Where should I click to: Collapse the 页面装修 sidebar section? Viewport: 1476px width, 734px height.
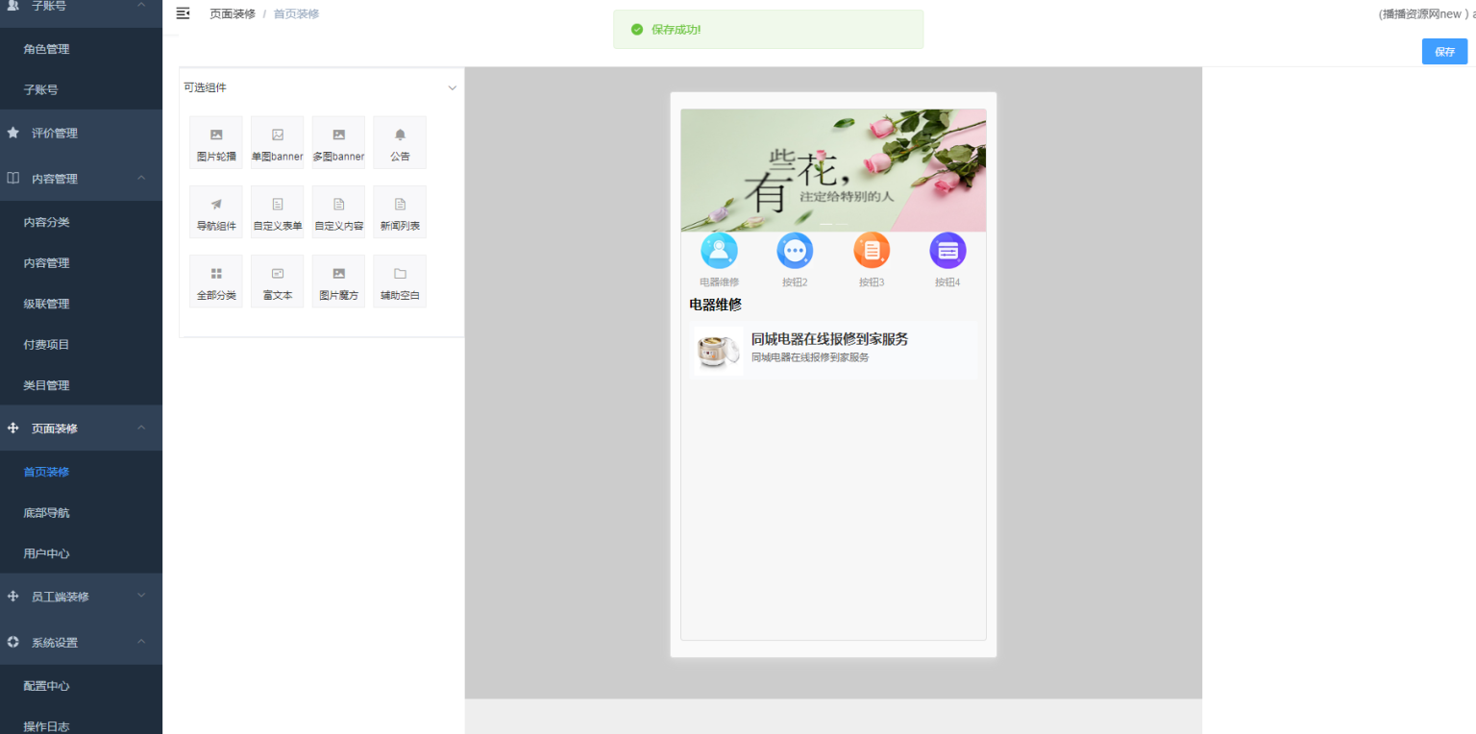coord(56,428)
